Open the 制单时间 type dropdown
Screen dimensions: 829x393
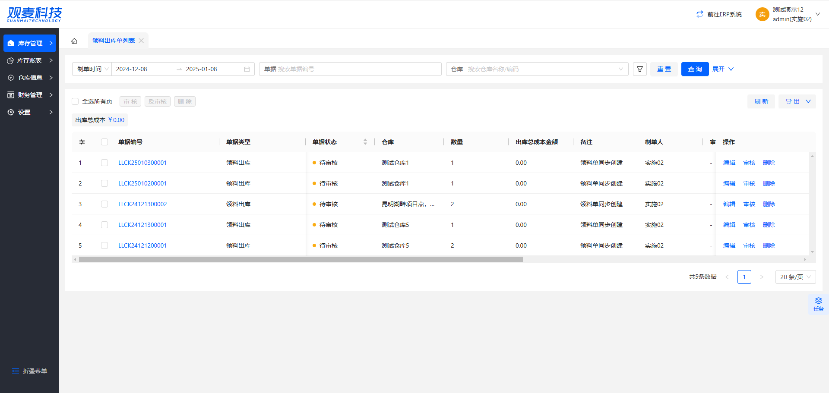pos(92,69)
